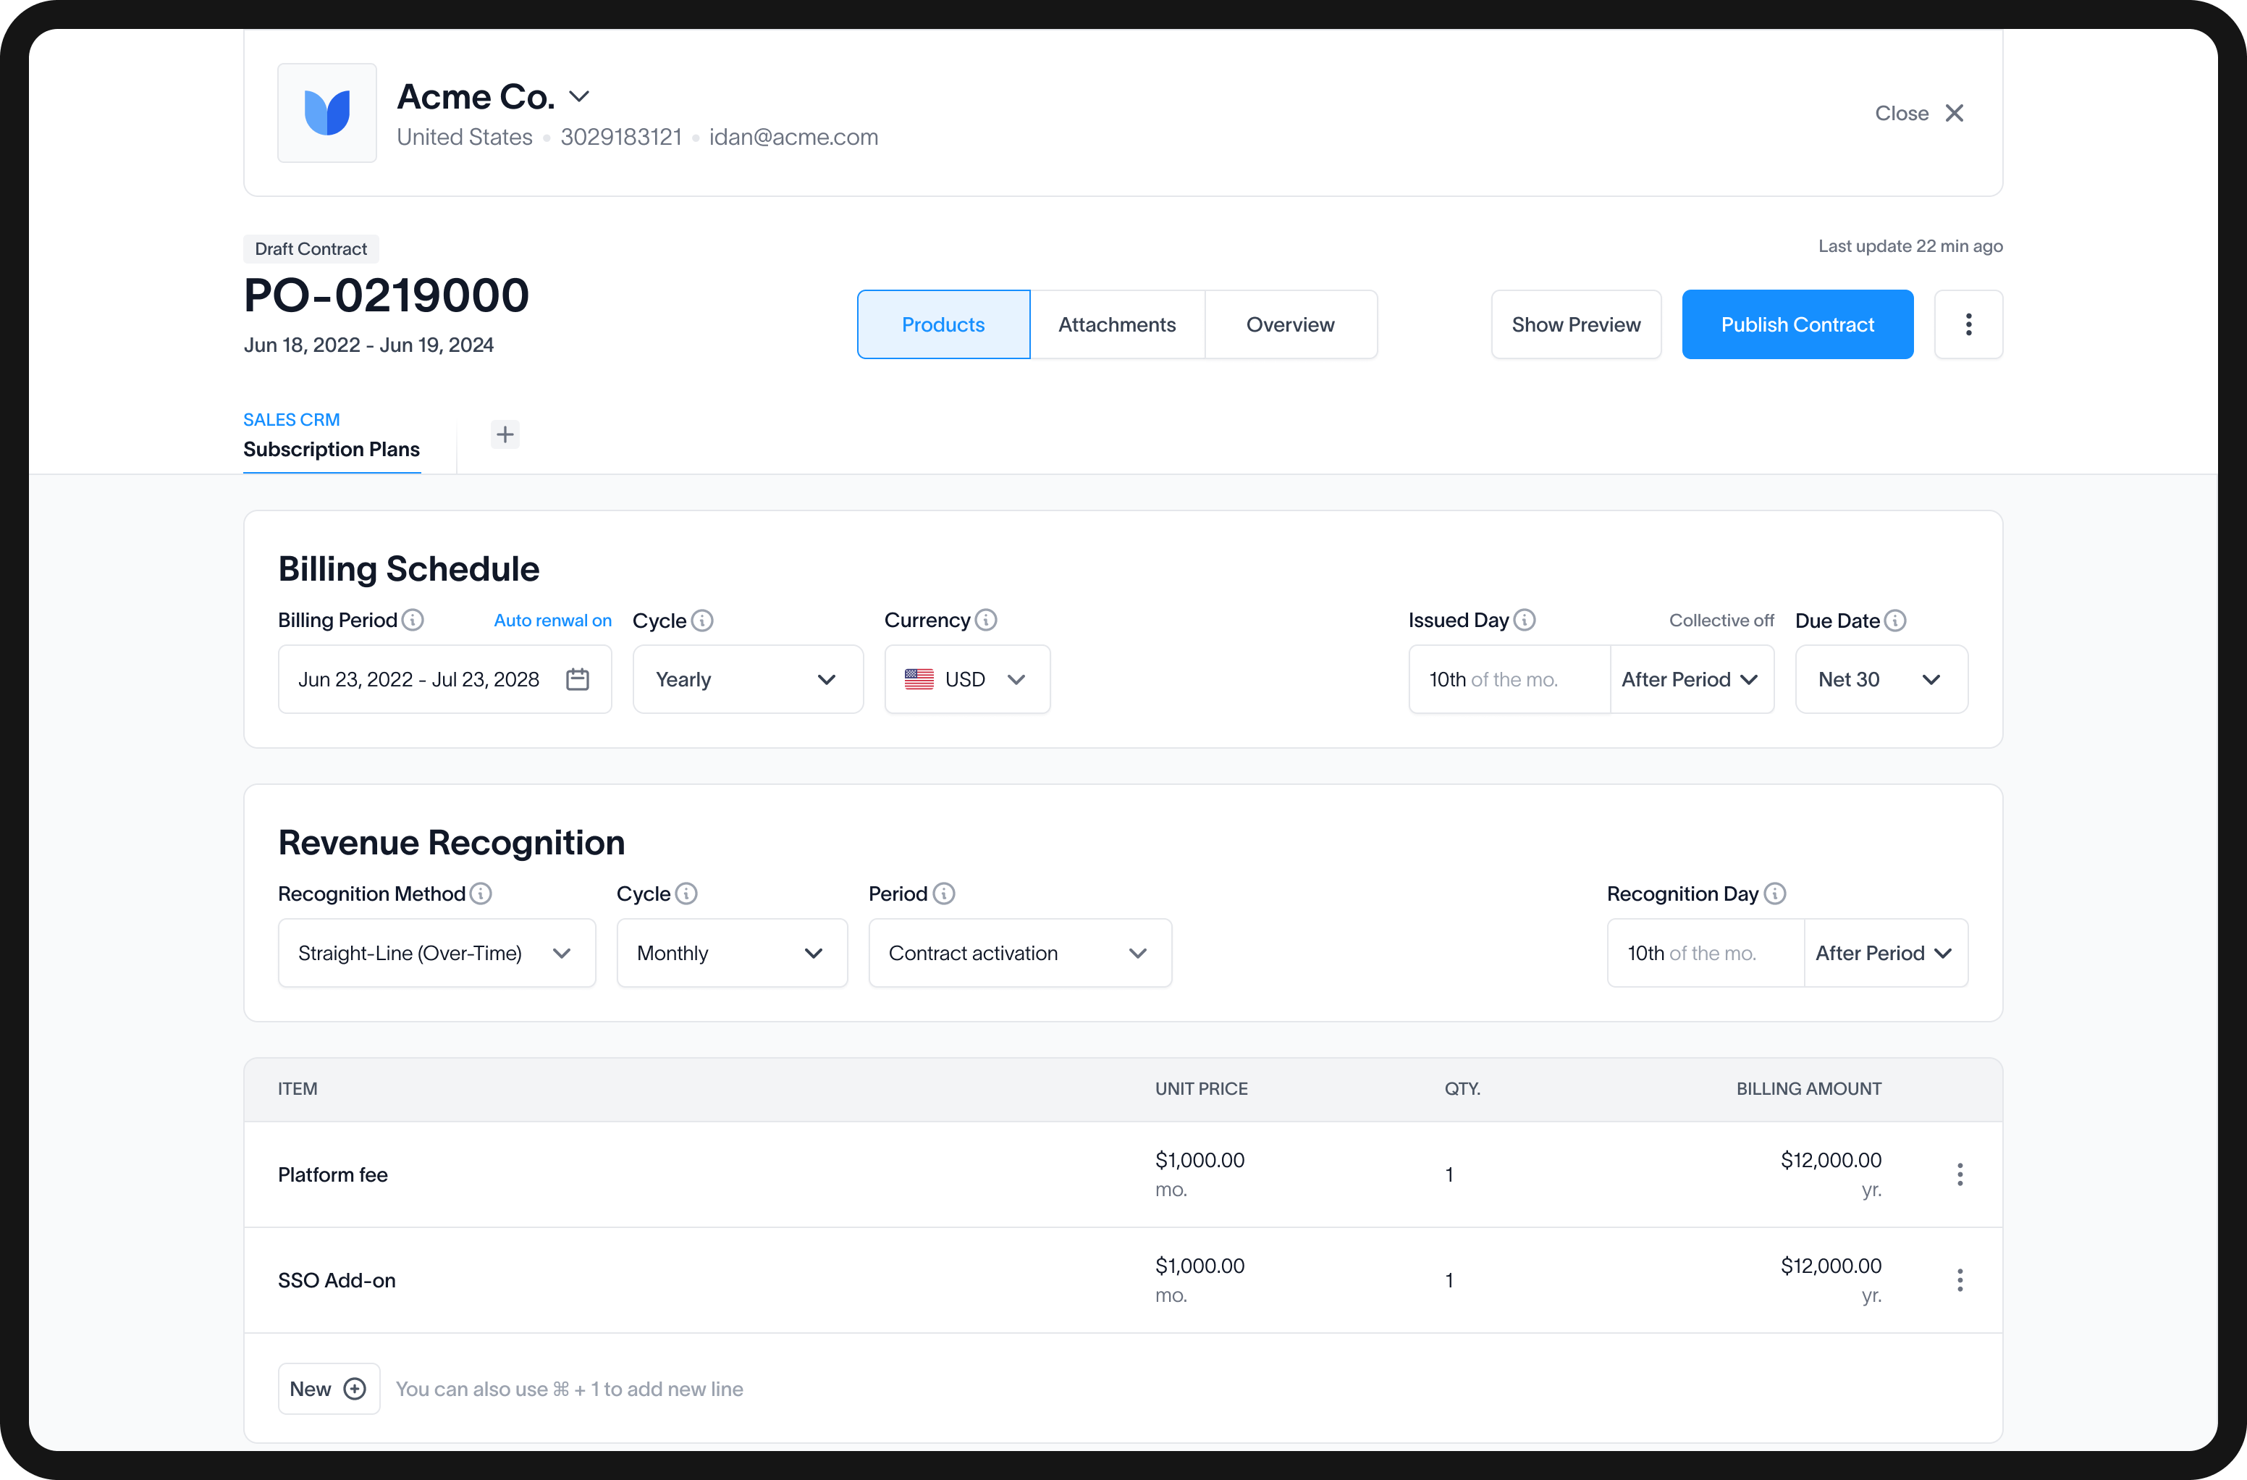Screen dimensions: 2247x1480
Task: Click the plus icon to add a tab
Action: tap(505, 434)
